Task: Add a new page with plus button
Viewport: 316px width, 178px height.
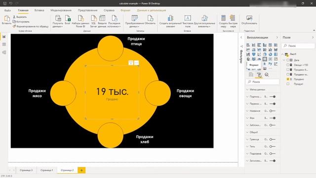Action: pyautogui.click(x=81, y=170)
